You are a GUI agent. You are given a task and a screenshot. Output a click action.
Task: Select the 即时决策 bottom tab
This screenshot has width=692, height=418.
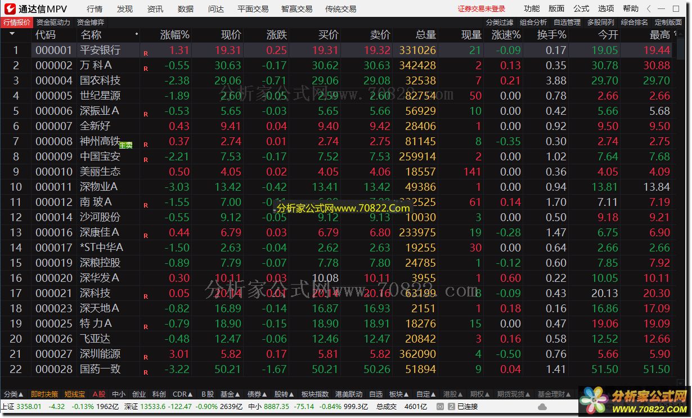click(44, 394)
